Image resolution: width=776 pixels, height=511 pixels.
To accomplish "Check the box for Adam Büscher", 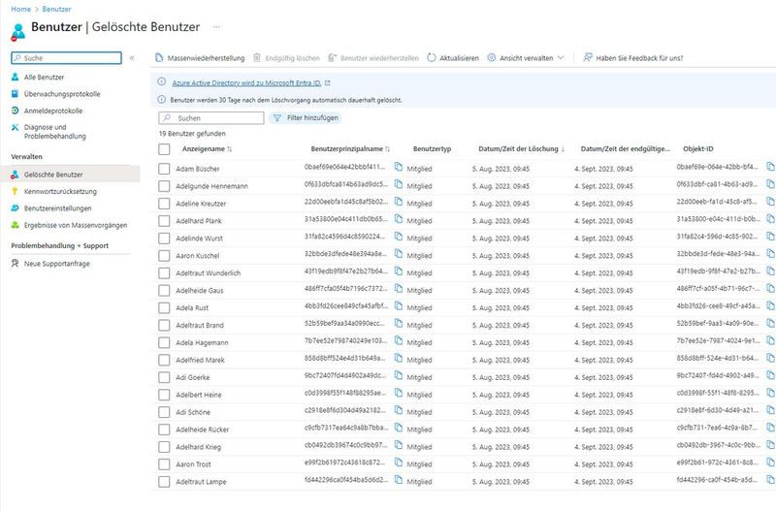I will point(164,169).
